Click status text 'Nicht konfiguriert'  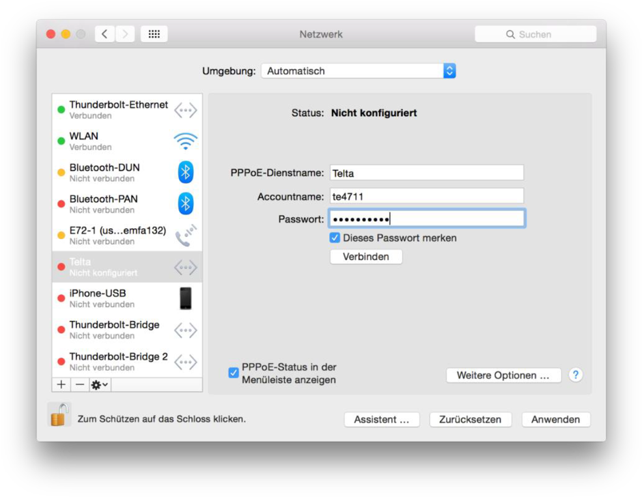point(374,113)
